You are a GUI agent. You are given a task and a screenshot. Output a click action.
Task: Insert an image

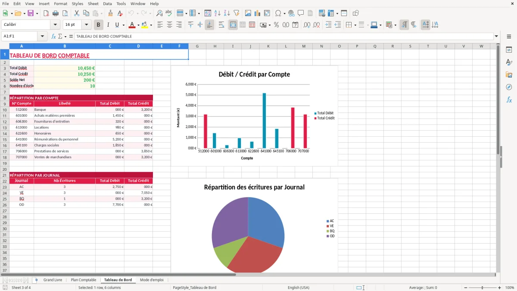coord(248,13)
